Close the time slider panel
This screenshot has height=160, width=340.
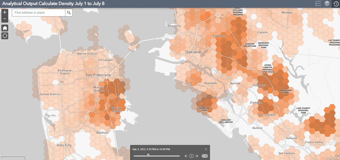pos(206,149)
